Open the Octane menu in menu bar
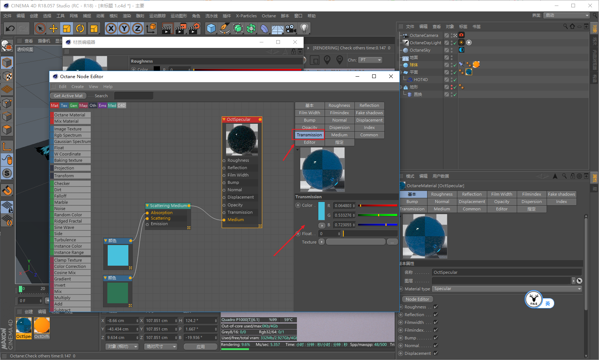 [x=269, y=16]
